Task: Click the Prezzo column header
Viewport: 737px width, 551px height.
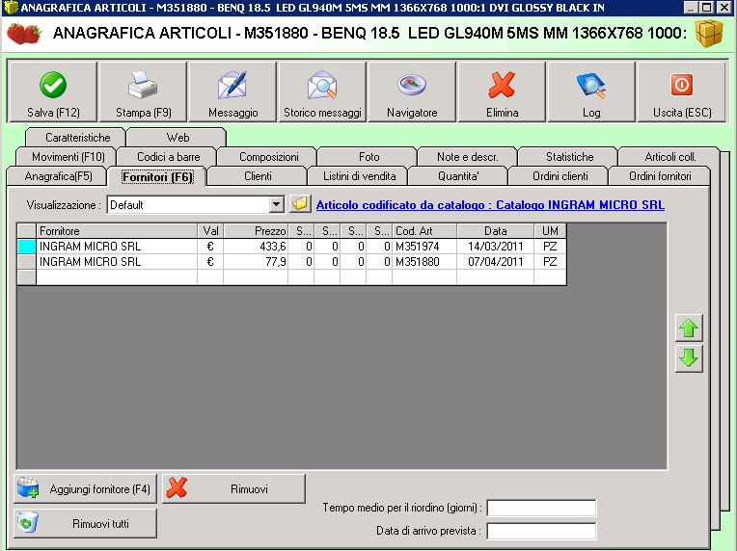Action: coord(257,231)
